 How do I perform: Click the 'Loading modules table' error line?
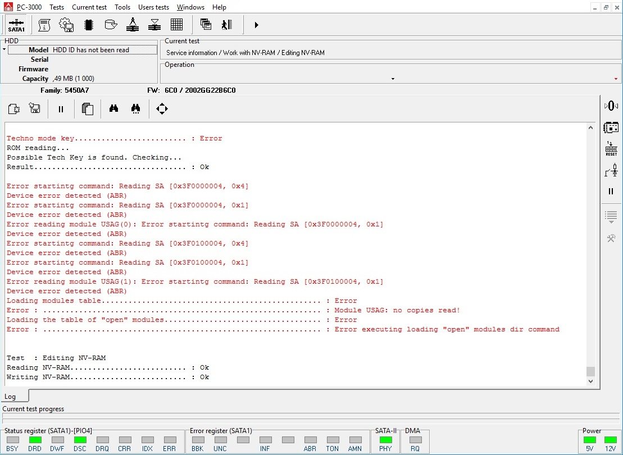182,301
